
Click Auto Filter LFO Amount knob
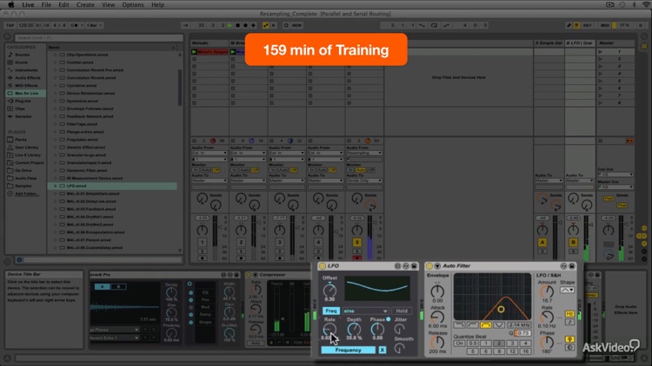point(547,291)
